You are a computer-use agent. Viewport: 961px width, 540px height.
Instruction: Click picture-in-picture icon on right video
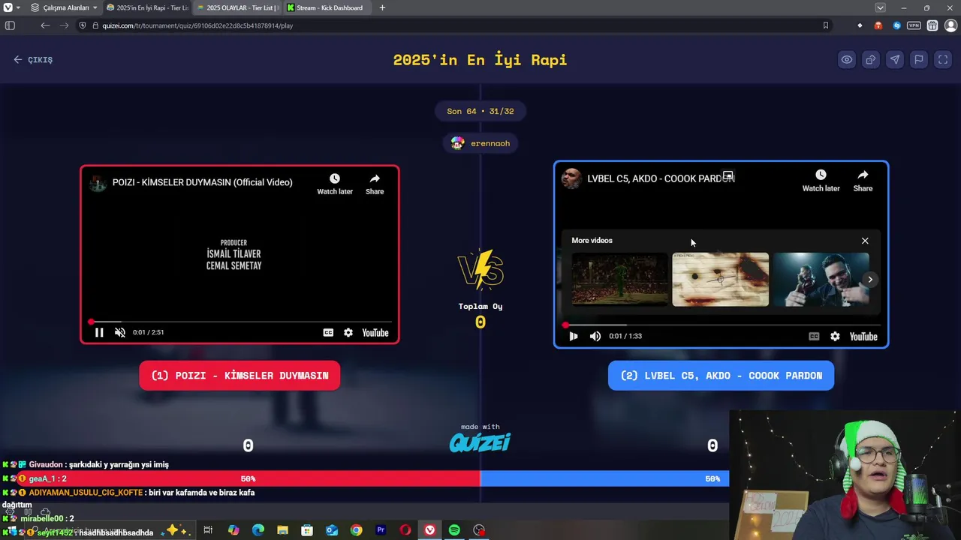pyautogui.click(x=728, y=175)
